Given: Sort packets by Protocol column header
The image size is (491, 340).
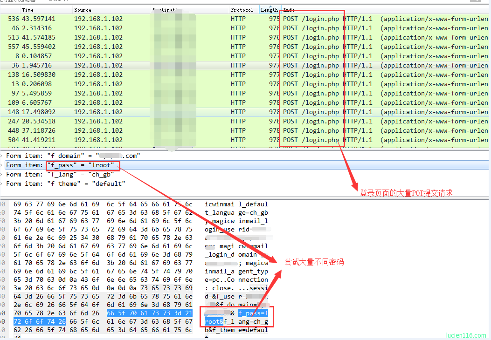Looking at the screenshot, I should pyautogui.click(x=242, y=10).
